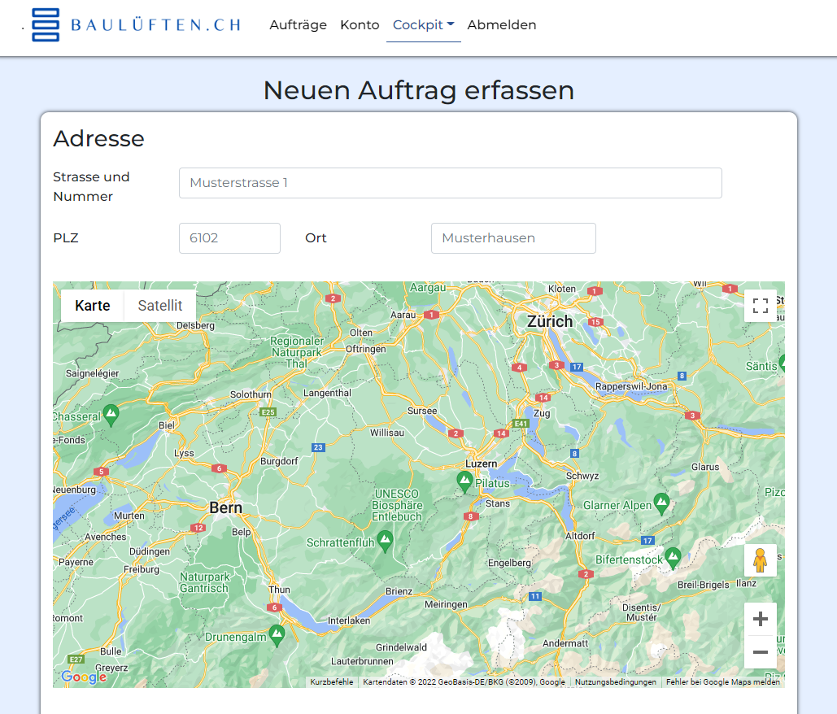Switch to Satellit map view
This screenshot has width=837, height=714.
pyautogui.click(x=159, y=306)
